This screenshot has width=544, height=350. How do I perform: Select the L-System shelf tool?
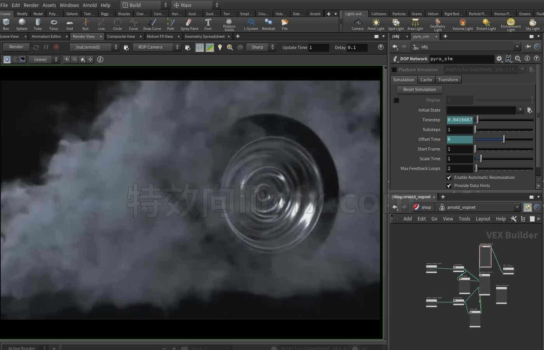[251, 24]
